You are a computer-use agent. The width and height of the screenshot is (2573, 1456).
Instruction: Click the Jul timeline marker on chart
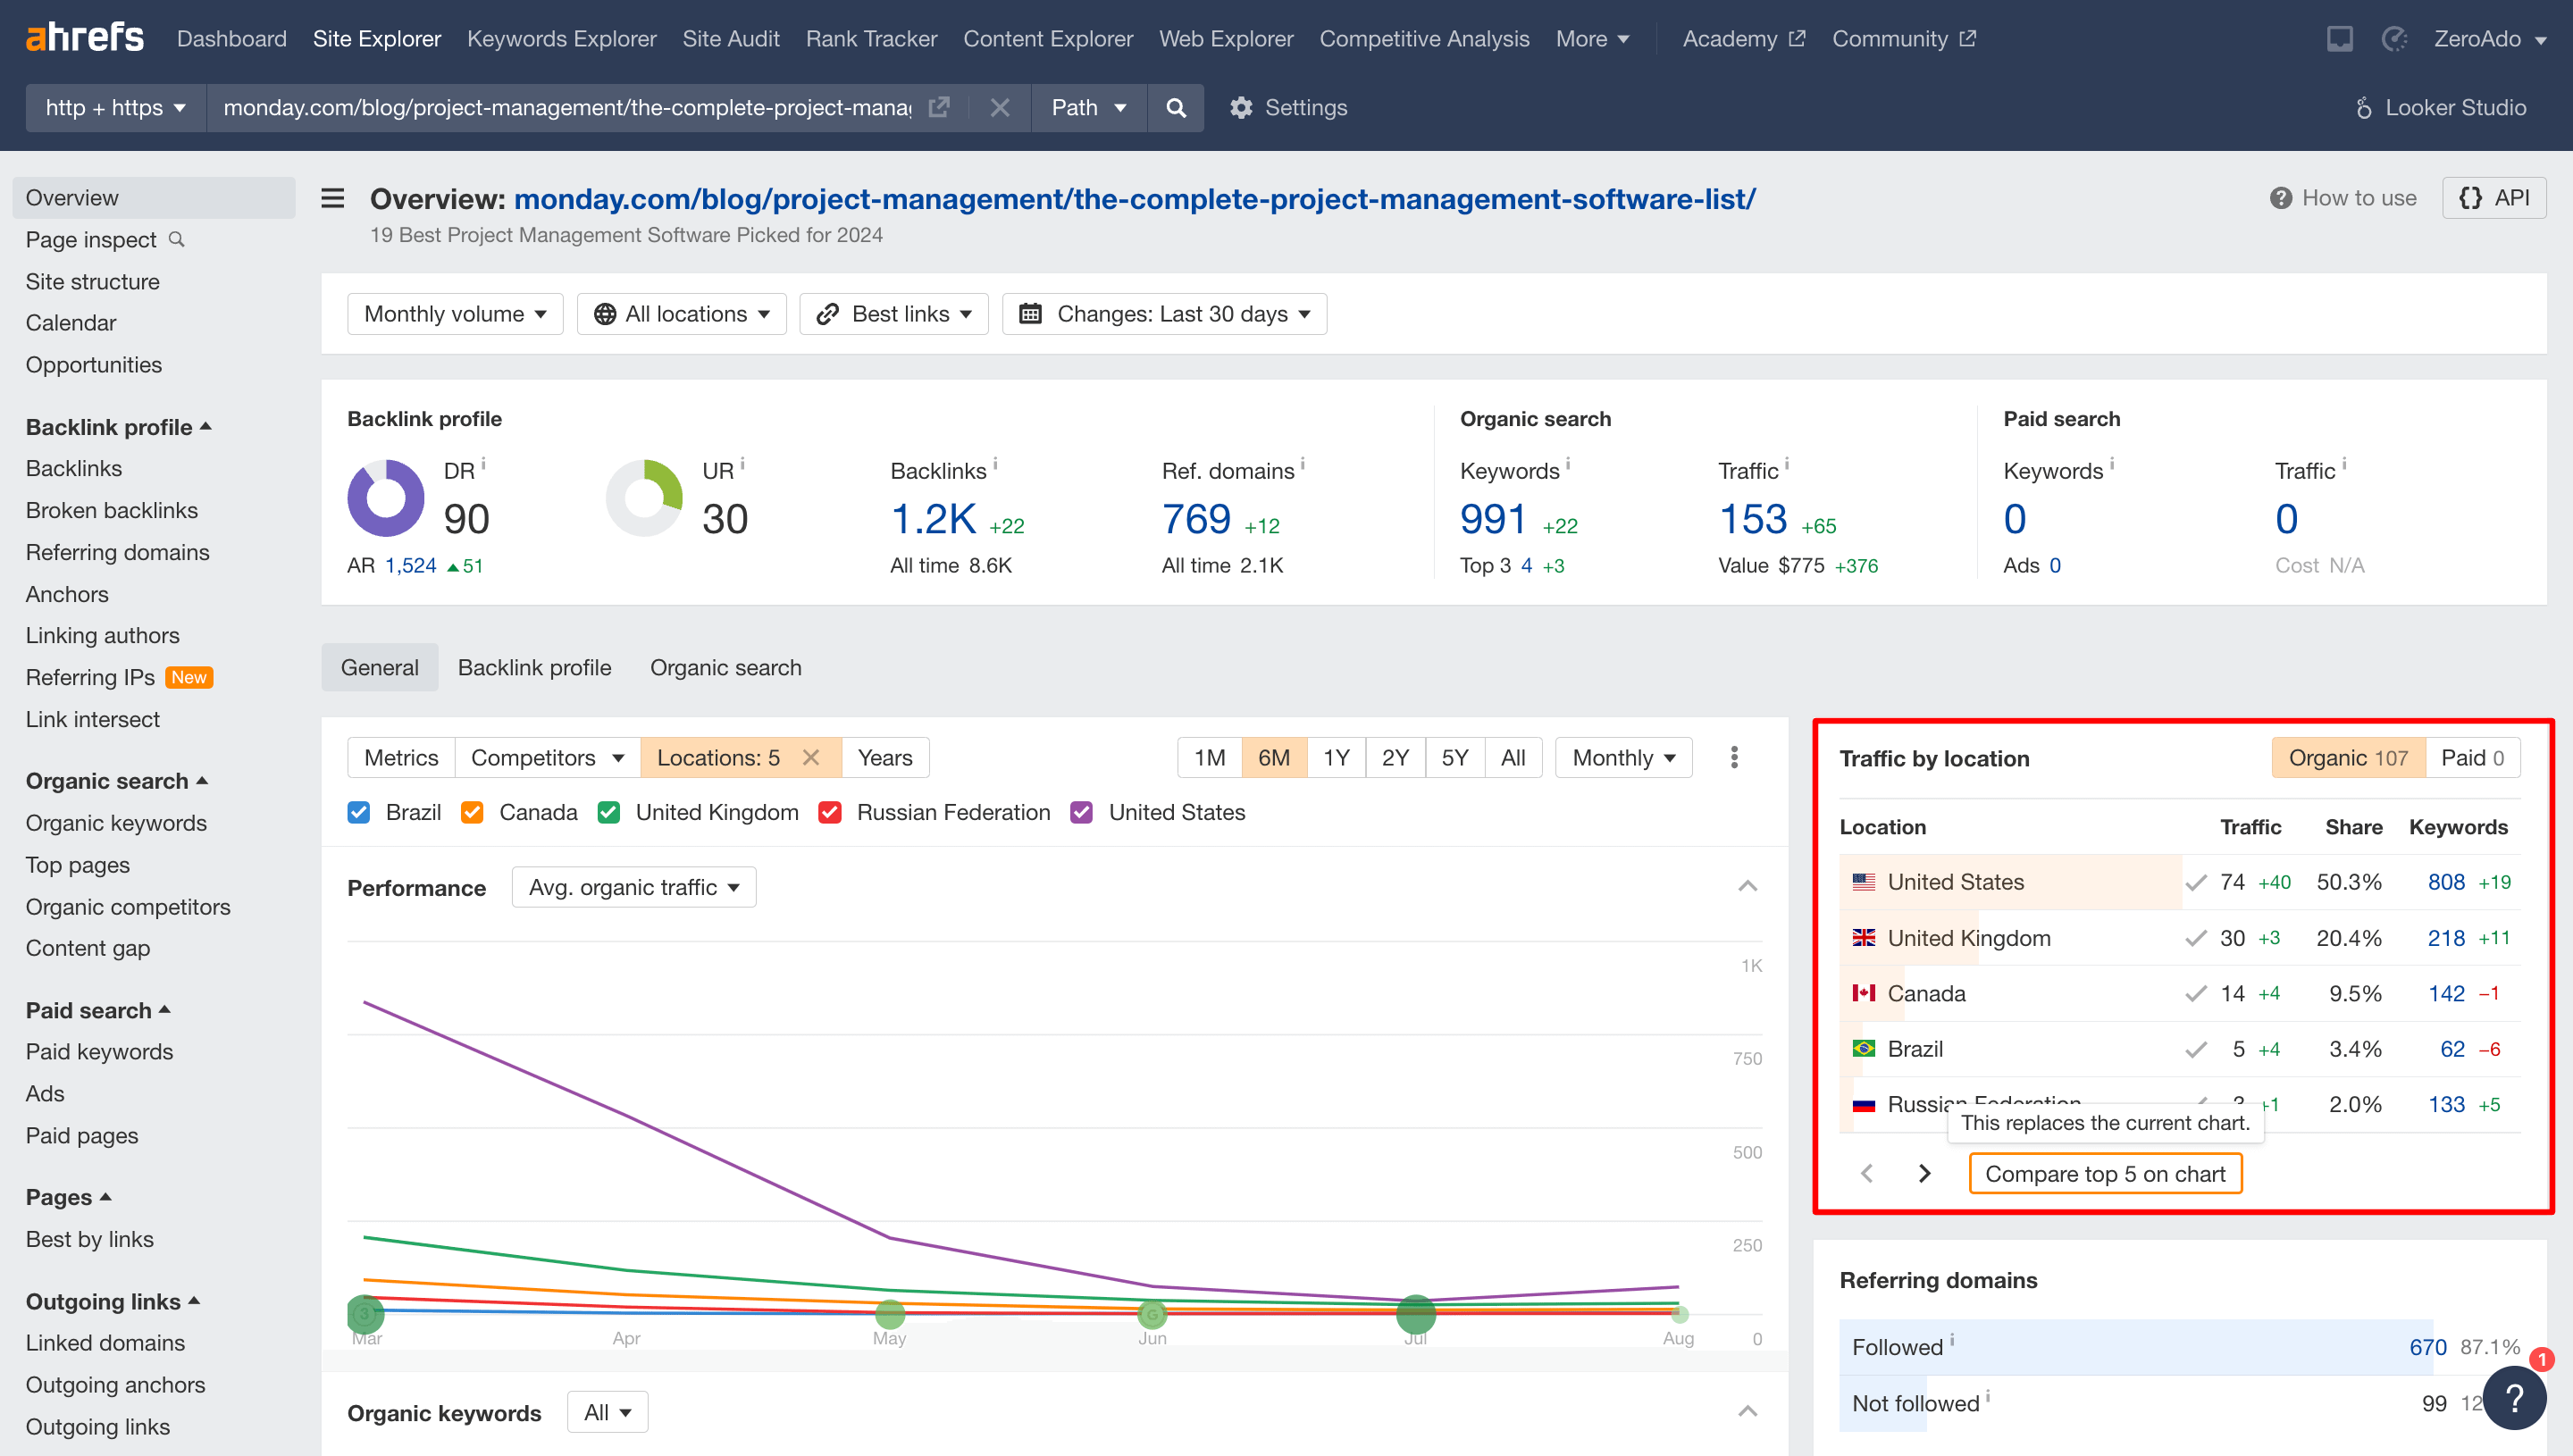pyautogui.click(x=1415, y=1313)
